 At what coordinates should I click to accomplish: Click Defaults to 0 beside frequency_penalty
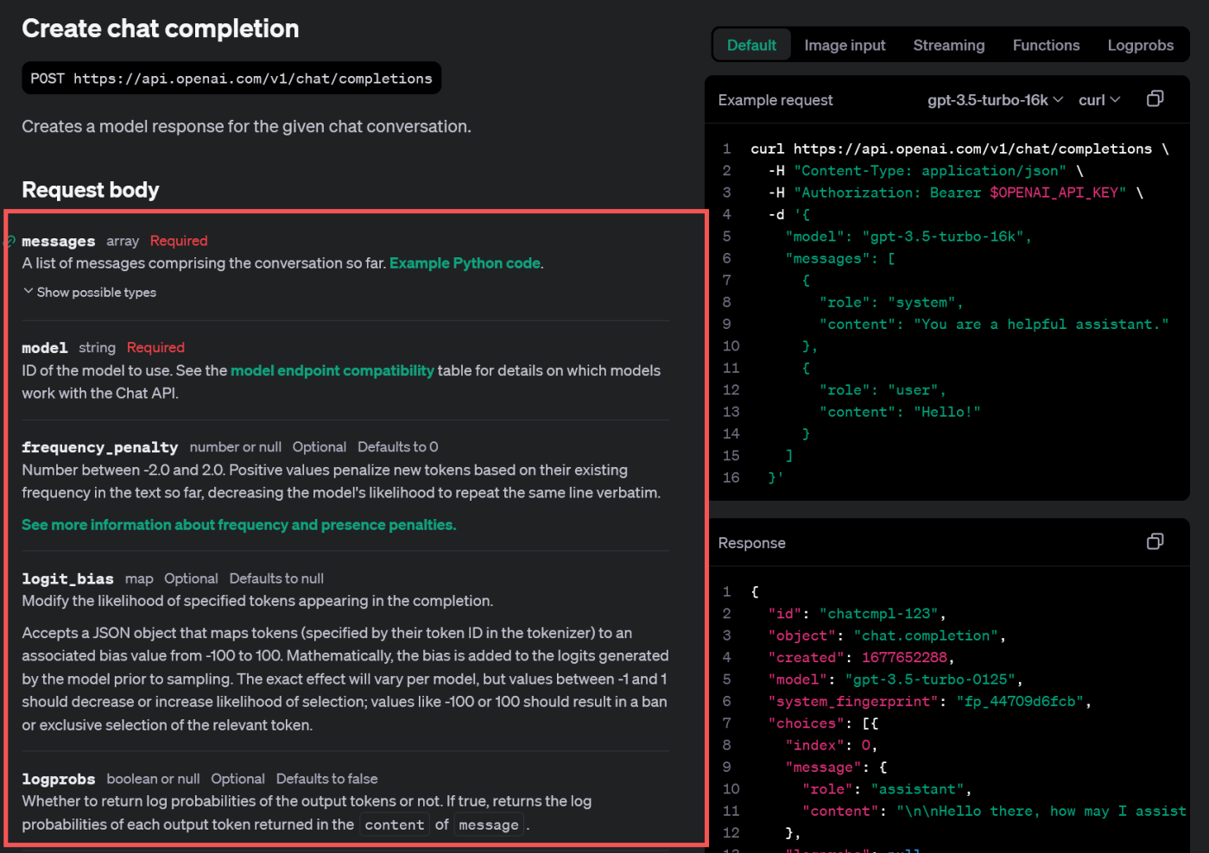(x=398, y=447)
